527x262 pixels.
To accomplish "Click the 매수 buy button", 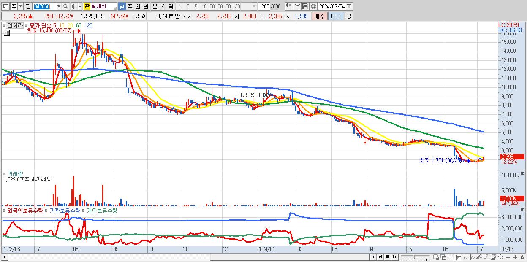I will (x=320, y=16).
